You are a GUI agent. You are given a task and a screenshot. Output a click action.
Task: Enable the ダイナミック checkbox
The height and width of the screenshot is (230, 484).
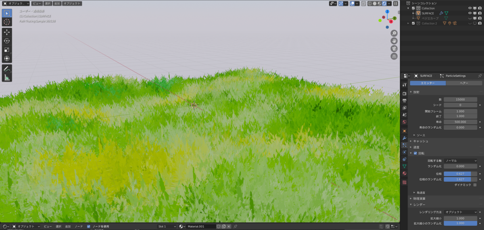(x=475, y=185)
